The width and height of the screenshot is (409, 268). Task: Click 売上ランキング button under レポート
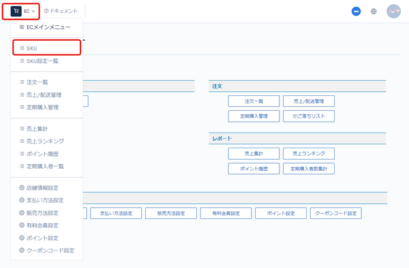coord(309,154)
